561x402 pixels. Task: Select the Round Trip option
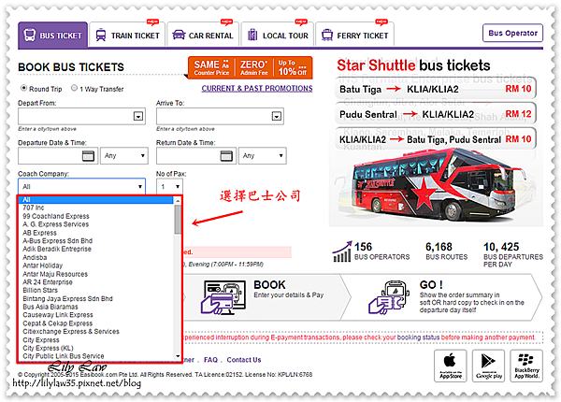click(x=23, y=88)
